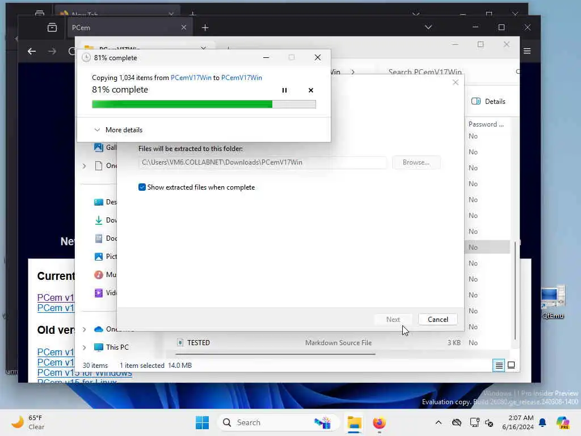
Task: Cancel the copy with the X button
Action: pos(310,90)
